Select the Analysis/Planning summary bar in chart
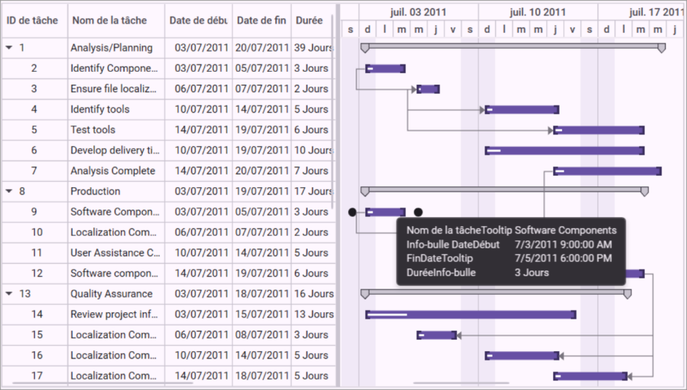 pos(513,48)
